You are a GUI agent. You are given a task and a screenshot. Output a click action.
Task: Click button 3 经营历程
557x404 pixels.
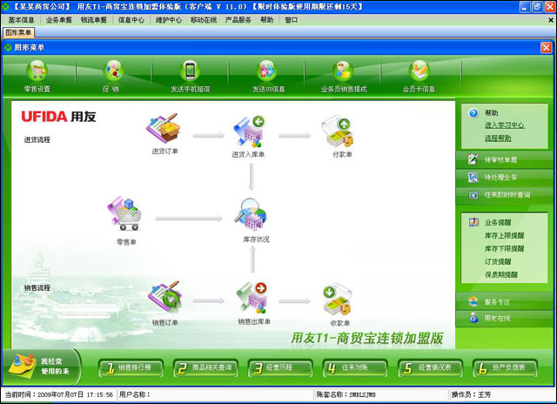click(x=280, y=367)
